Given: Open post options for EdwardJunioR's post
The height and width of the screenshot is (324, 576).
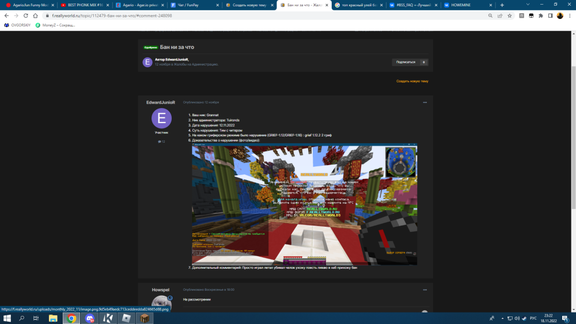Looking at the screenshot, I should coord(425,102).
